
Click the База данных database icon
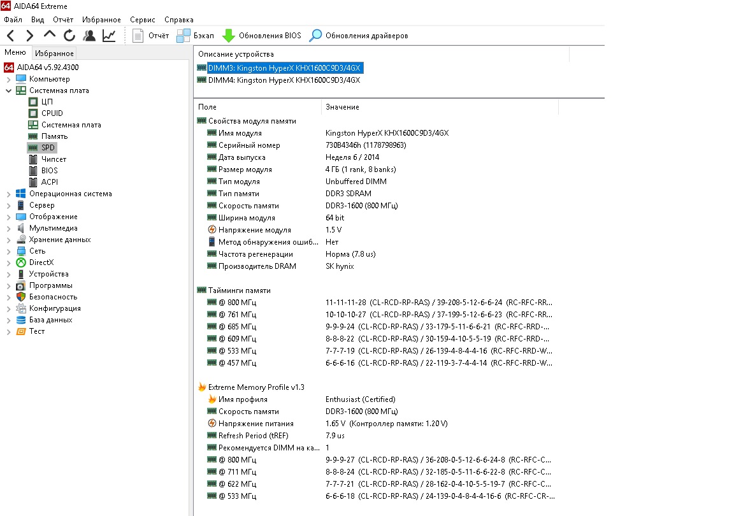point(21,320)
